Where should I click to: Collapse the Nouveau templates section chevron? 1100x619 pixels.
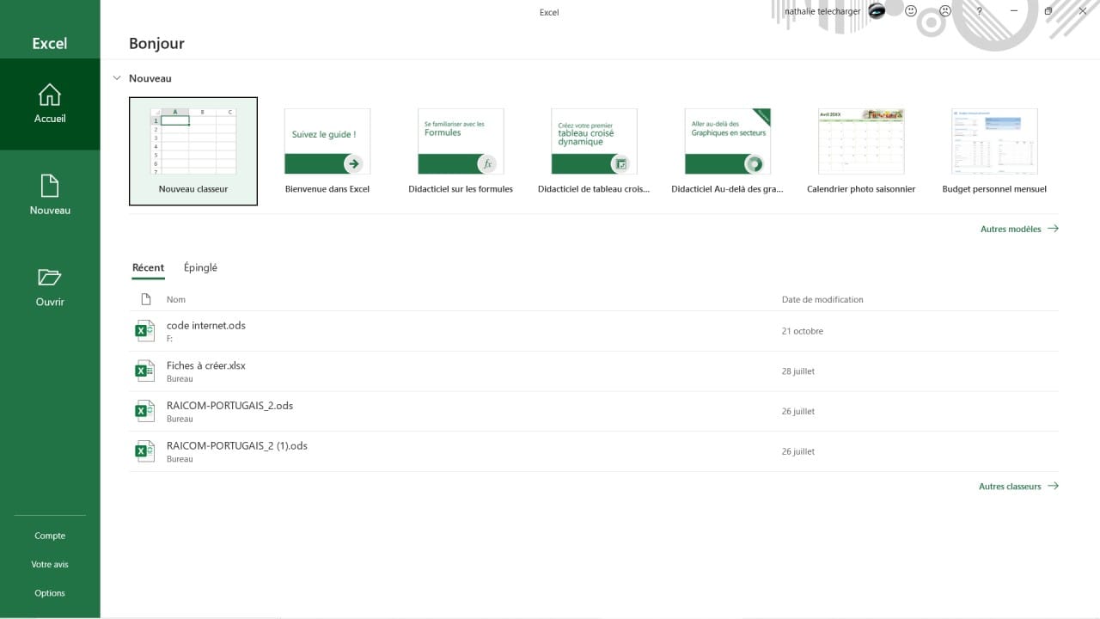pos(117,77)
